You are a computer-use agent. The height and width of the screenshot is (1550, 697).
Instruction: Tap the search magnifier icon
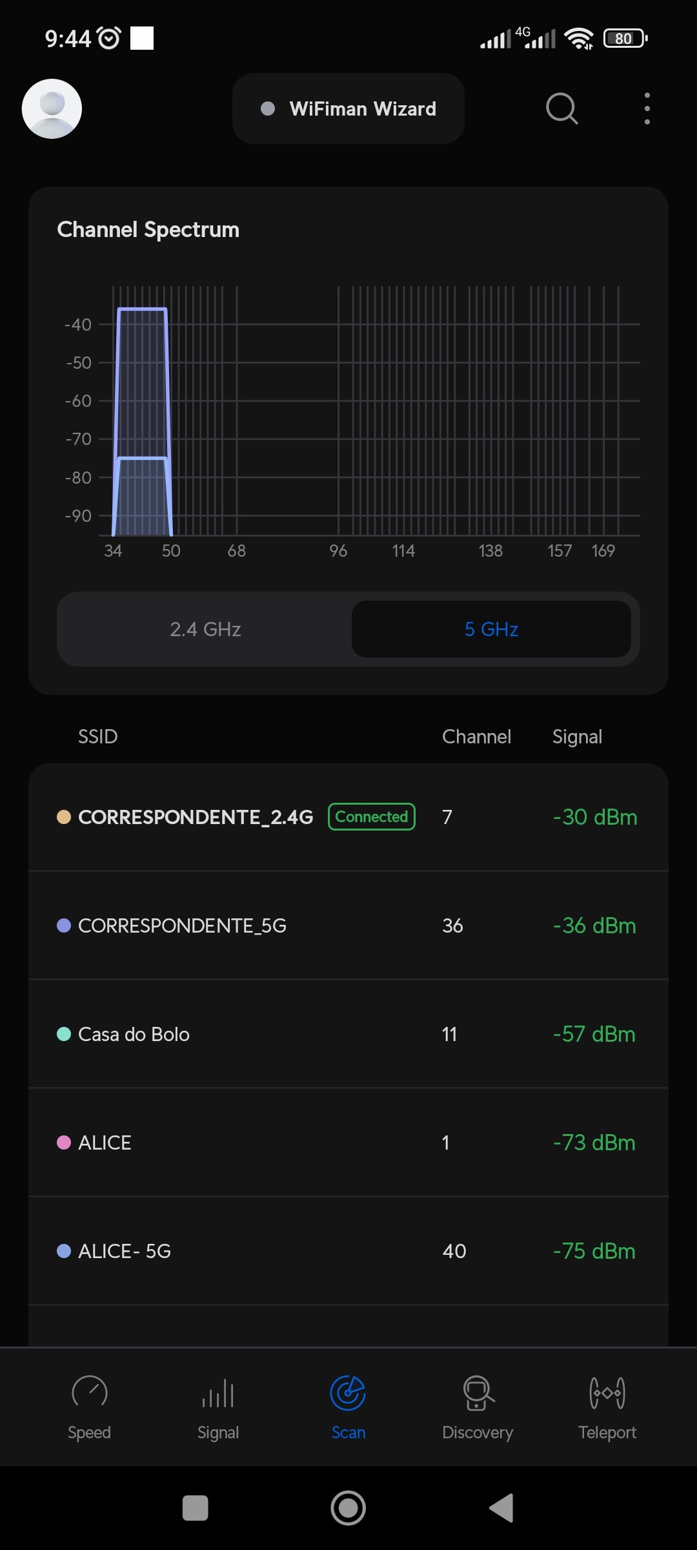[561, 108]
